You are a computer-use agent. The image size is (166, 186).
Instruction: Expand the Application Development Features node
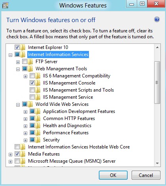[25, 112]
